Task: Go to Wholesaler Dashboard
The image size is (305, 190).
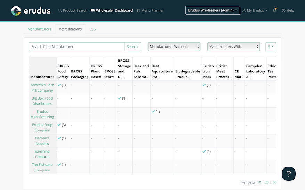Action: tap(112, 10)
